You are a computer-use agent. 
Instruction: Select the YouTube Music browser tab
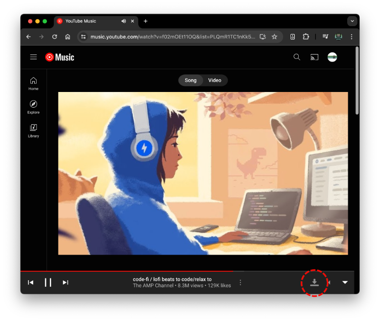(x=96, y=21)
